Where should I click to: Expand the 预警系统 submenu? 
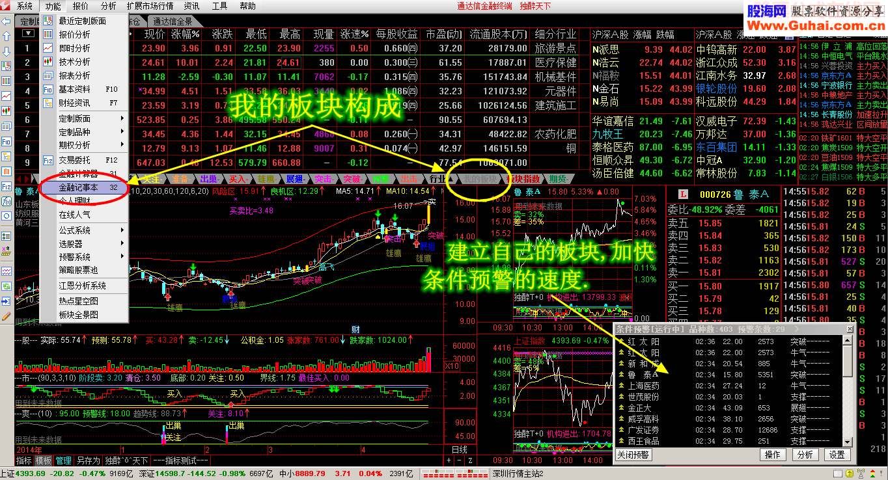(84, 257)
